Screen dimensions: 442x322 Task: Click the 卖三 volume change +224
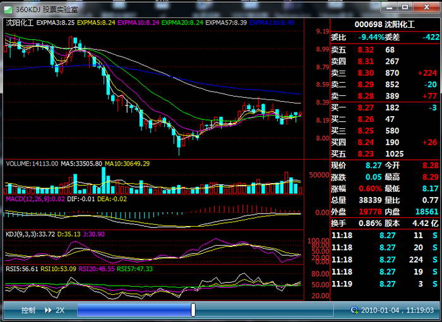427,73
